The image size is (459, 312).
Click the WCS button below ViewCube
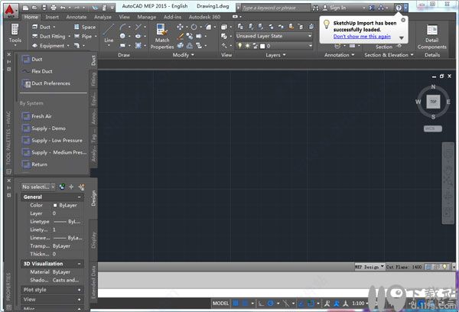pos(433,128)
